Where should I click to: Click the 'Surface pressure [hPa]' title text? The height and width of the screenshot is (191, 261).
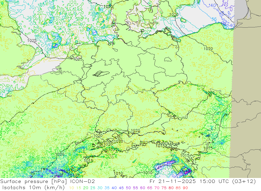tap(34, 181)
